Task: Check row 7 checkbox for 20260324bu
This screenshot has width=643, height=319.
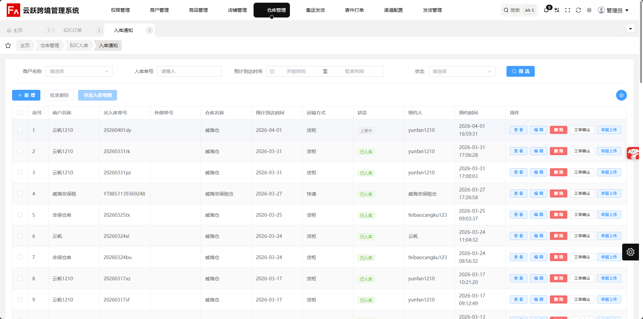Action: 20,257
